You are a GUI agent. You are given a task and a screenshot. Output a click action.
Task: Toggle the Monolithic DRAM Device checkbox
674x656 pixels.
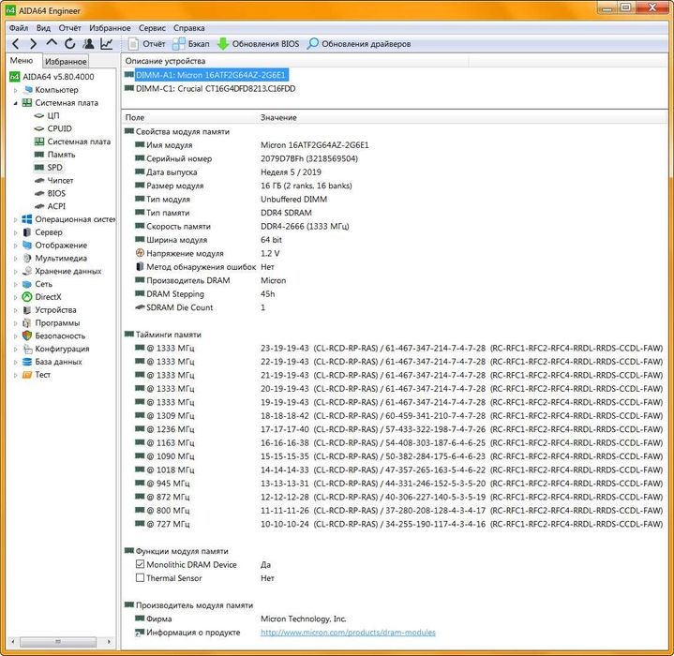[x=140, y=564]
